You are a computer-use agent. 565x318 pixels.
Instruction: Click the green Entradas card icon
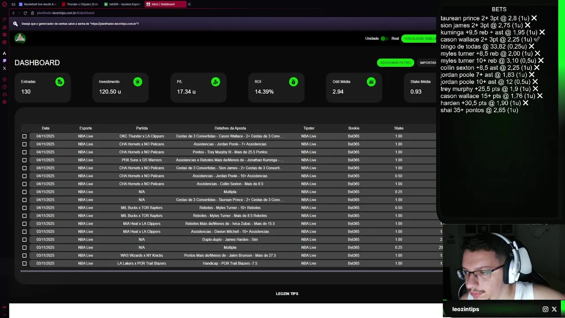[60, 82]
